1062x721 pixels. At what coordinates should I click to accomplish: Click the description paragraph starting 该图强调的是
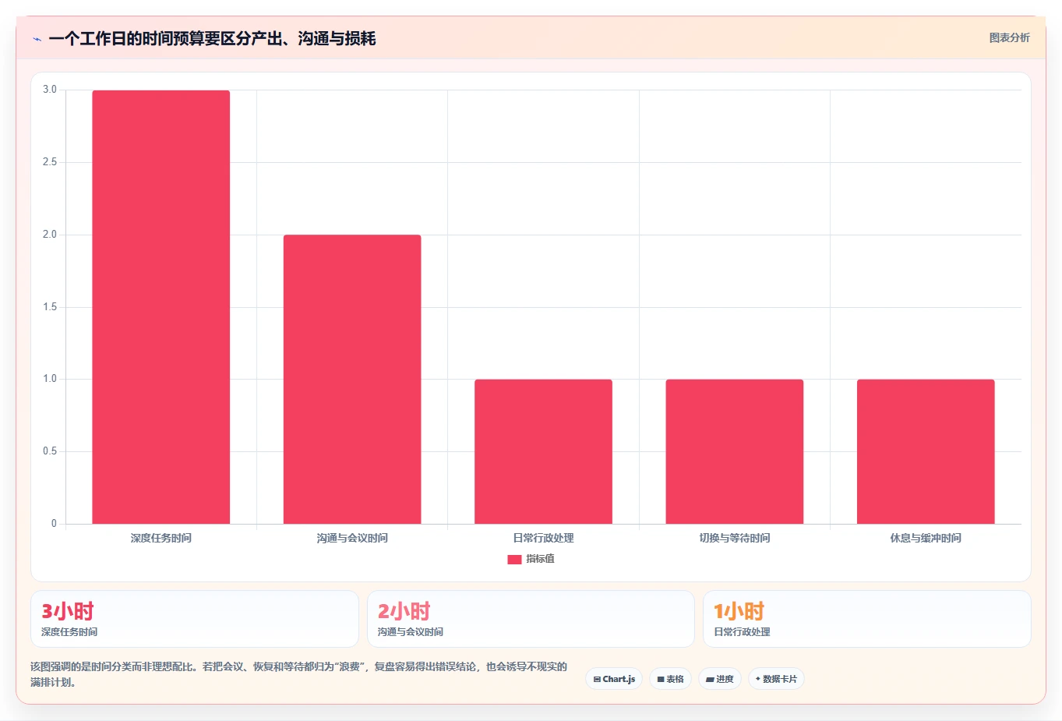(299, 674)
